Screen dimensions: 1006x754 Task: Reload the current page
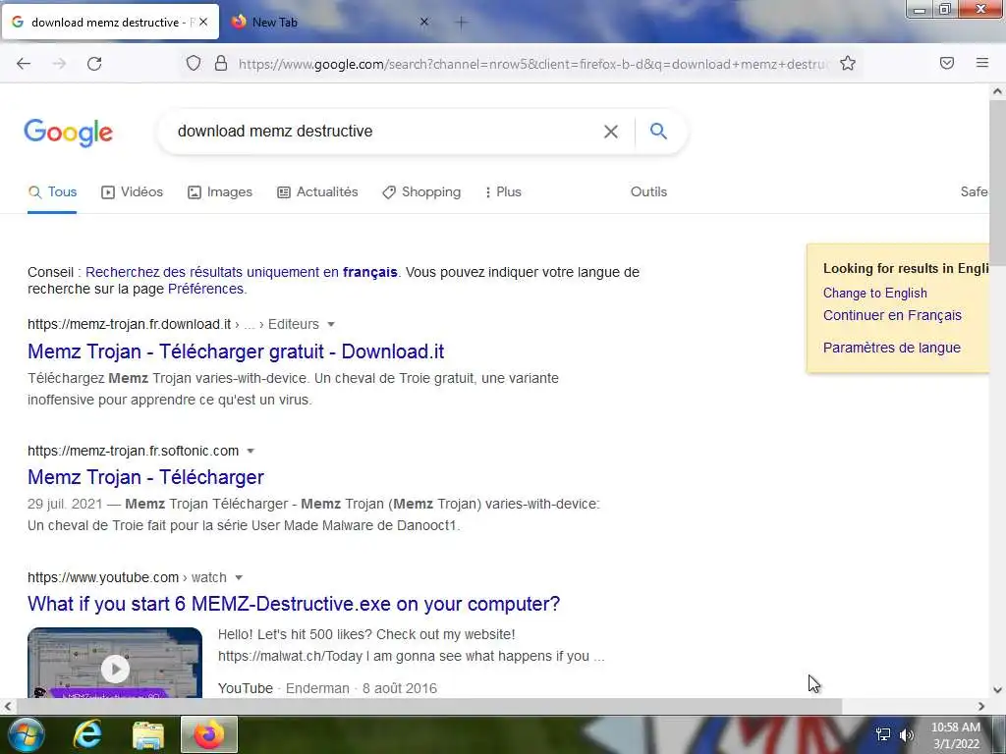pos(94,64)
